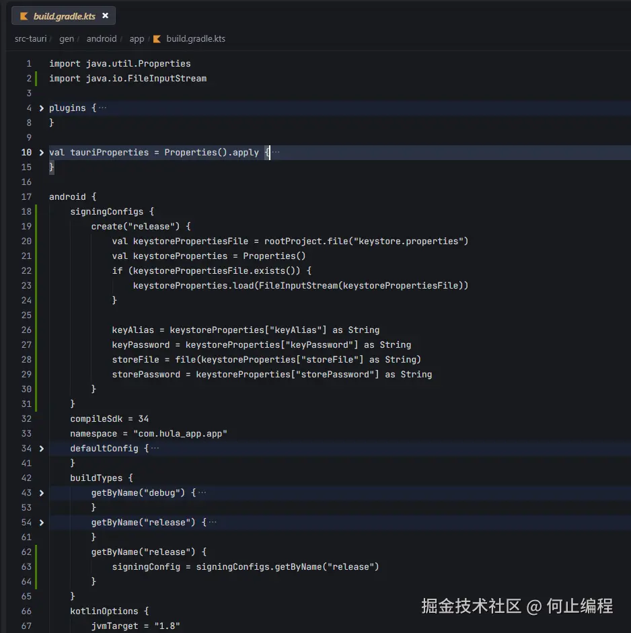Click getByName("release") on line 62
Viewport: 631px width, 633px height.
[143, 552]
